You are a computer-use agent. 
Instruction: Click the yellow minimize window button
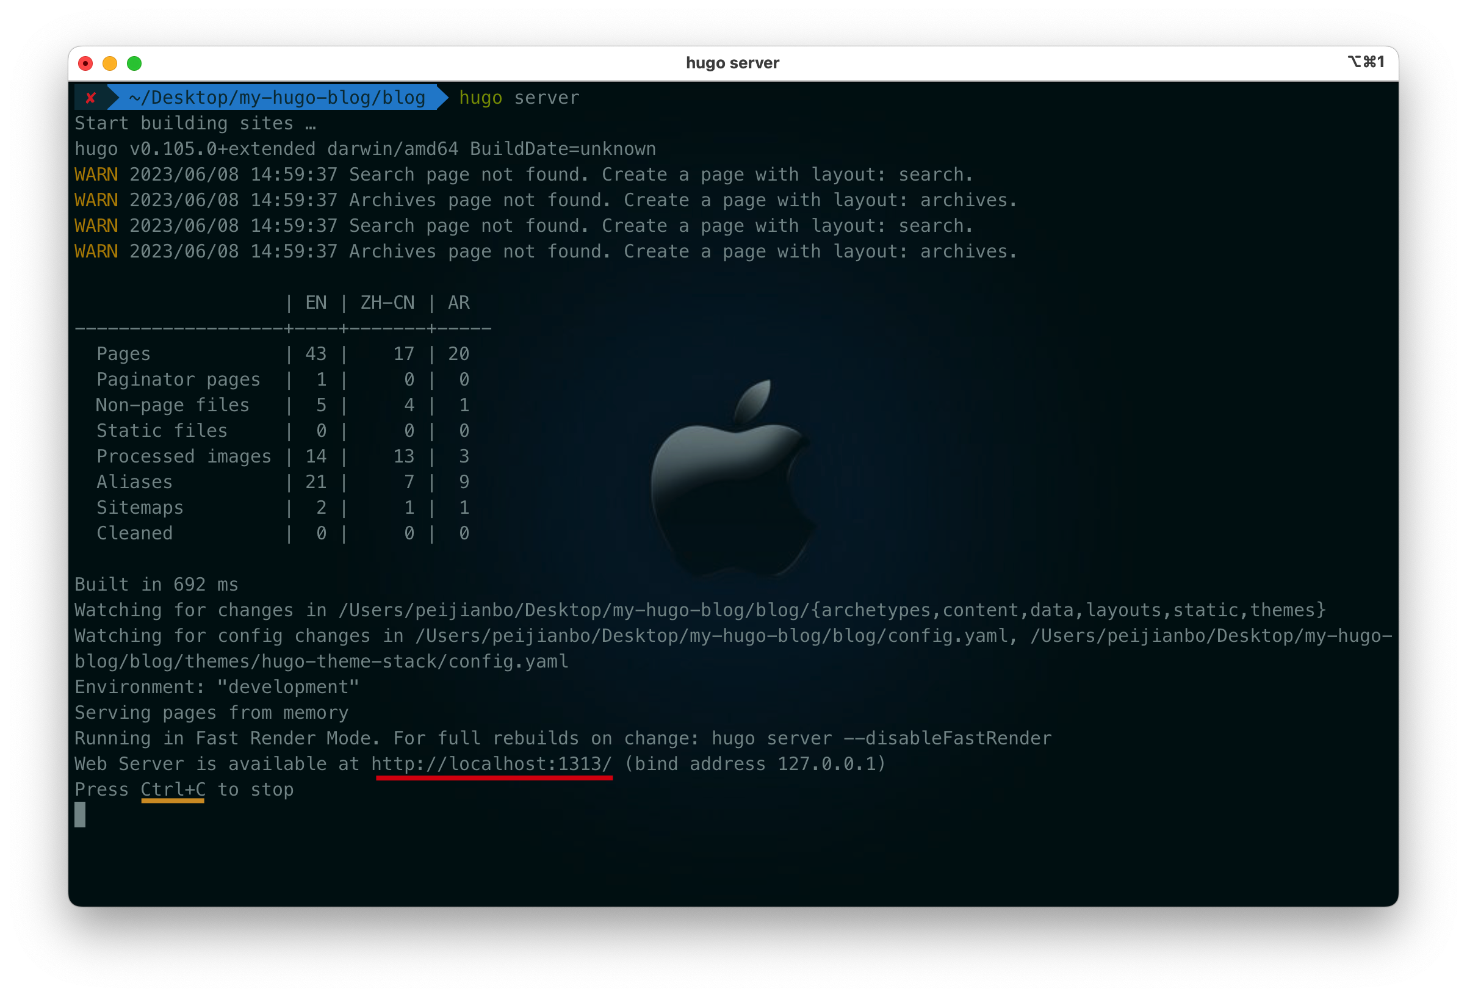tap(110, 63)
